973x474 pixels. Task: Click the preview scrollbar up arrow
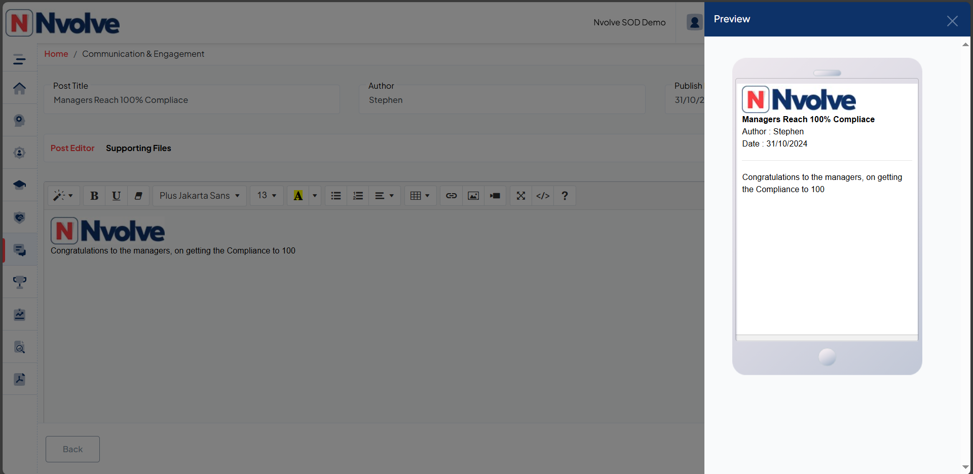click(965, 45)
